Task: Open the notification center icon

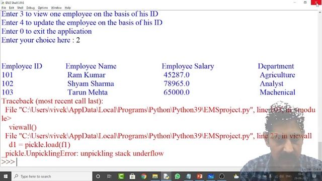Action: point(314,176)
